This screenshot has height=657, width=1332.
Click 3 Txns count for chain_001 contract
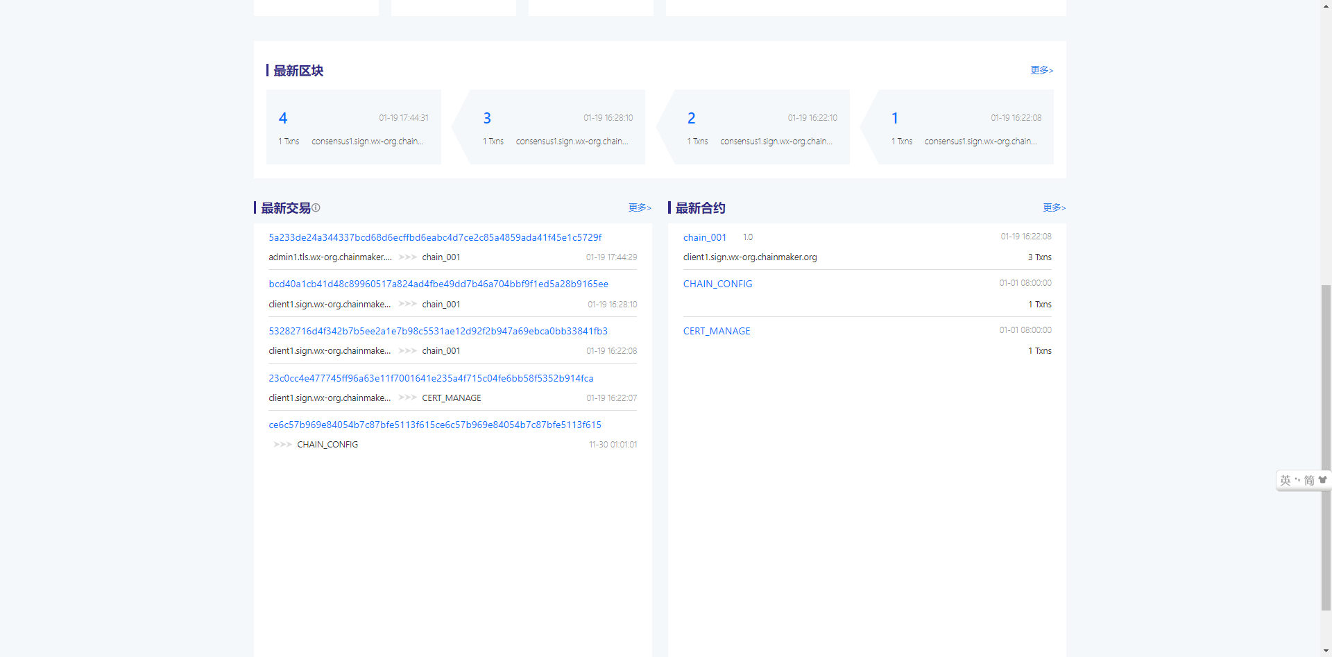pyautogui.click(x=1040, y=257)
